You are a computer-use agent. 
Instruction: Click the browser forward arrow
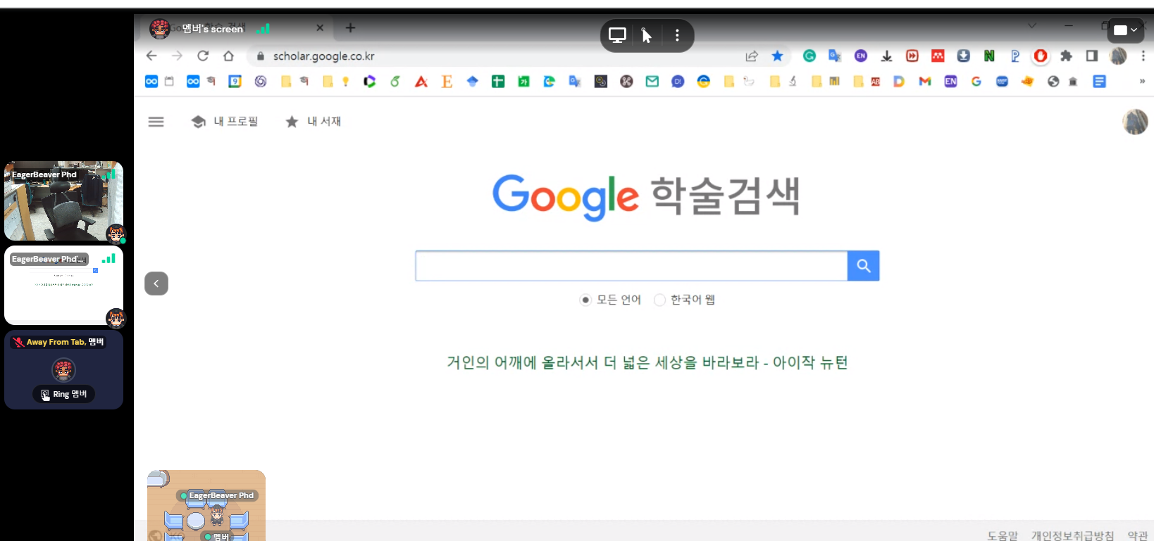177,56
